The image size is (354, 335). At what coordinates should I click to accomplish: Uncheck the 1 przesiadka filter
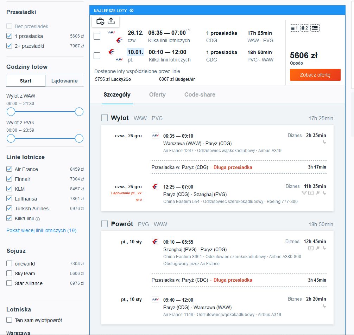[x=9, y=36]
